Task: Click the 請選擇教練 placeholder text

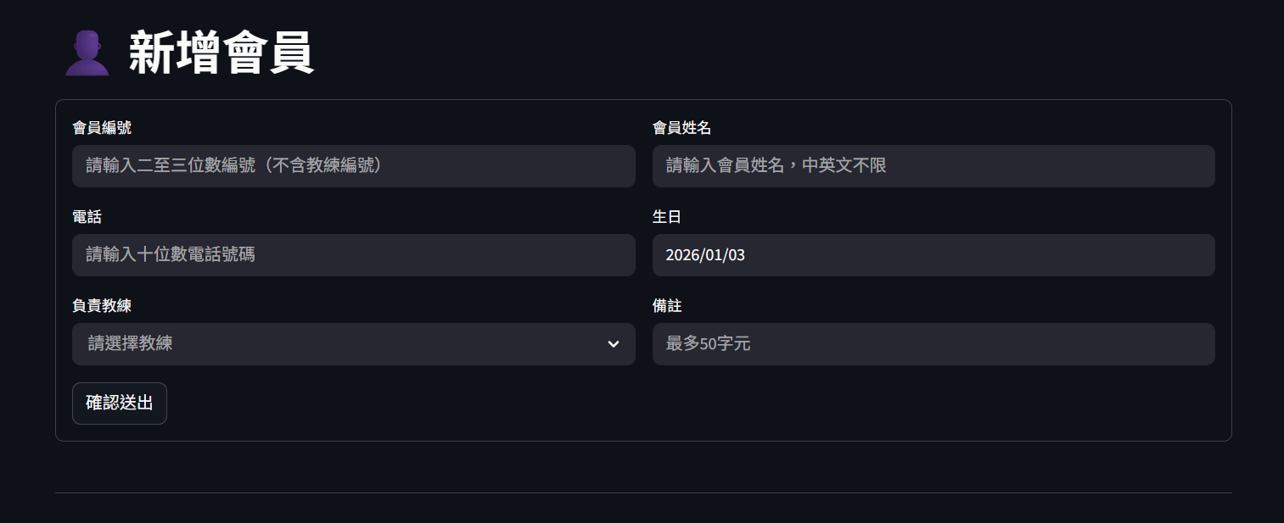Action: click(131, 344)
